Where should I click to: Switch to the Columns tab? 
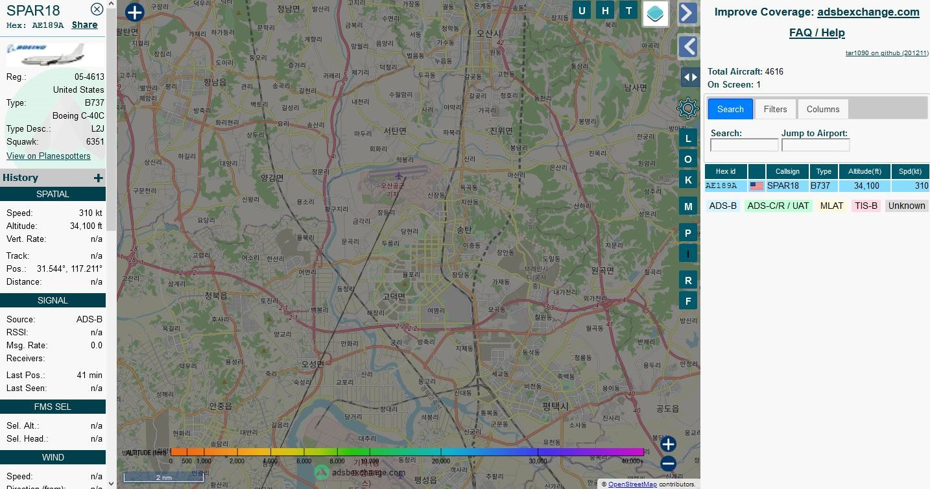[822, 109]
